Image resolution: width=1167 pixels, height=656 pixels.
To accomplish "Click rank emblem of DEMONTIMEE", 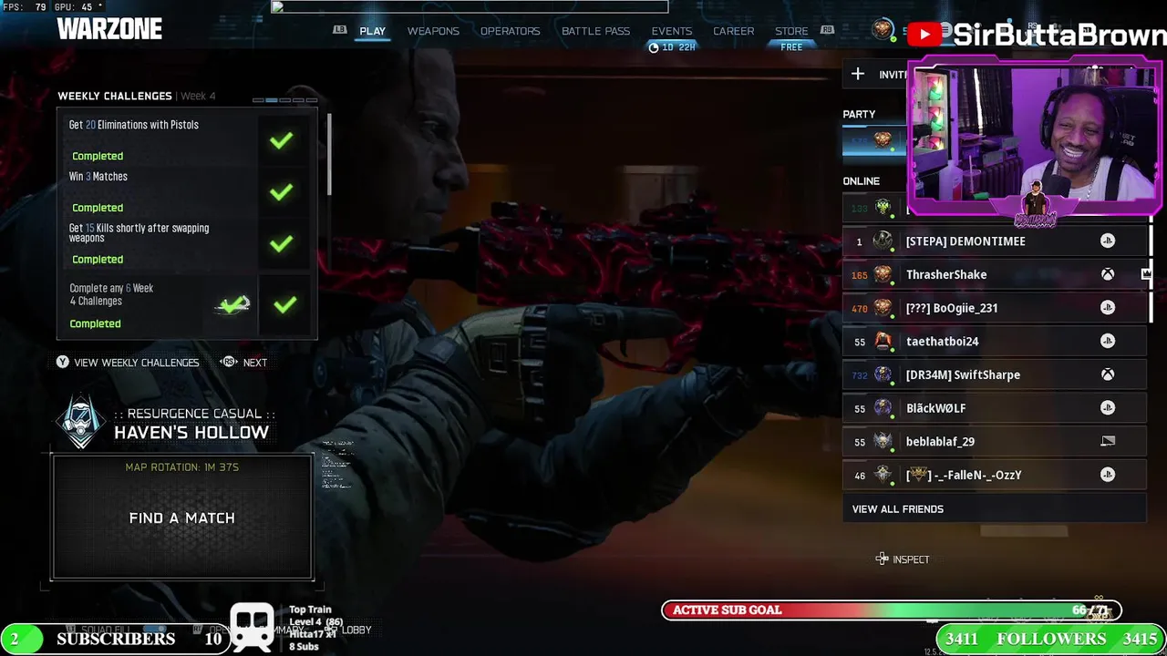I will (x=883, y=241).
